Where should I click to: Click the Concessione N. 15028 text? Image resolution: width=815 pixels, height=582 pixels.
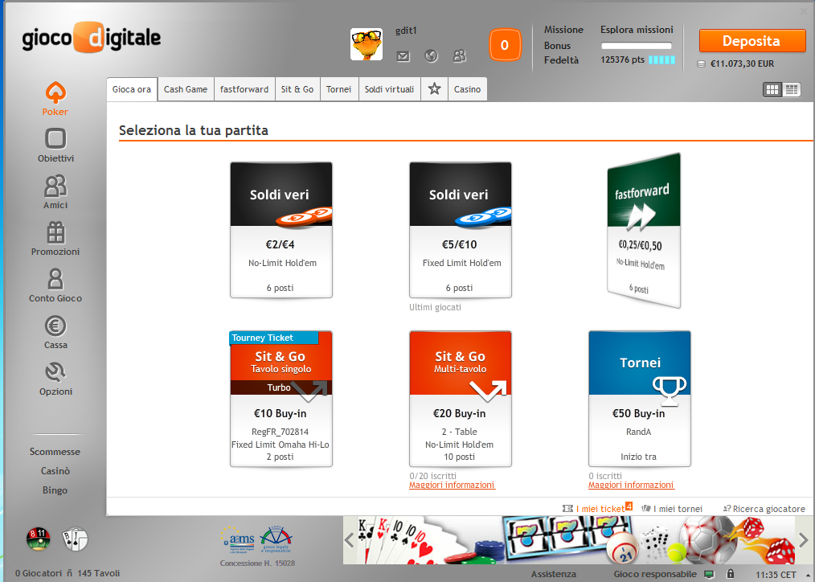(258, 564)
